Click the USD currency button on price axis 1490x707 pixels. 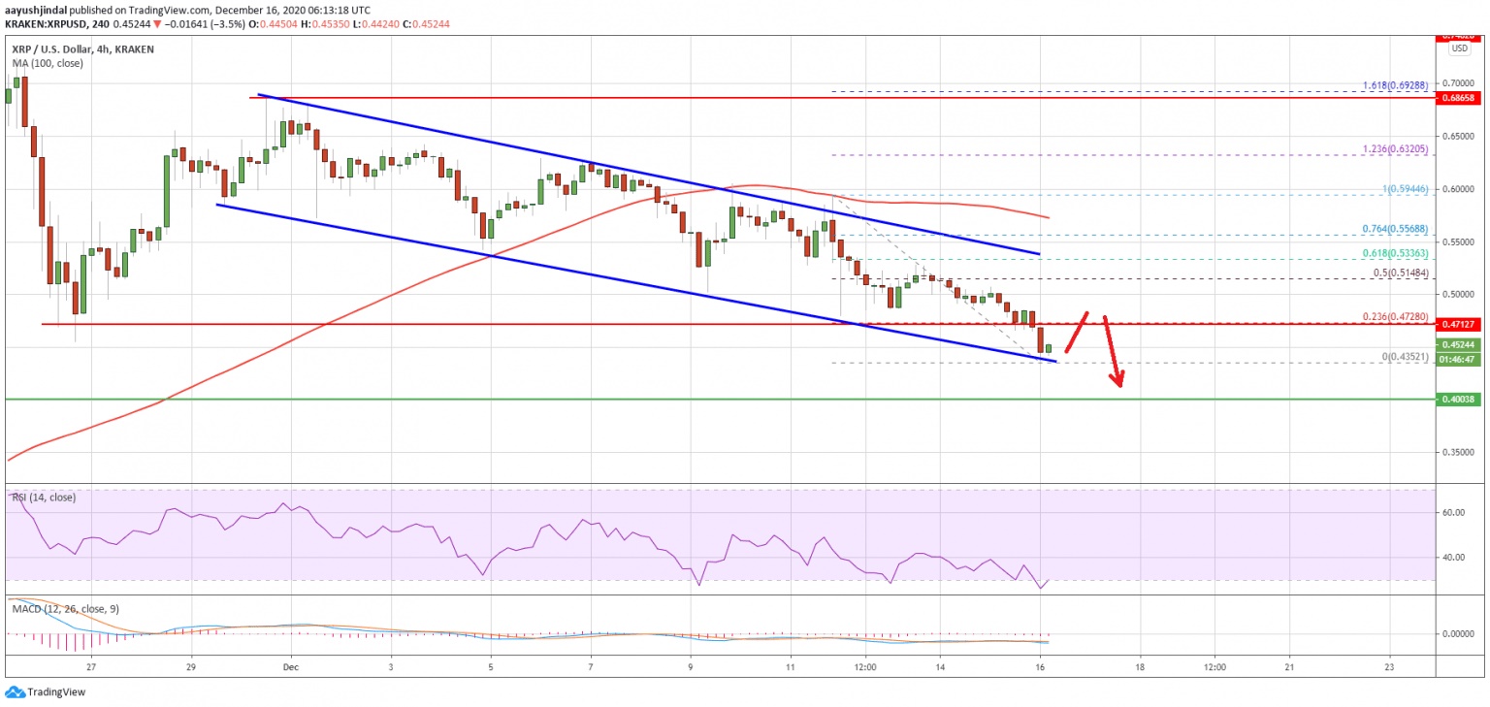tap(1456, 48)
